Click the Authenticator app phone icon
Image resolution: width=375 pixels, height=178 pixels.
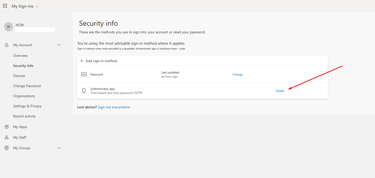click(x=84, y=91)
